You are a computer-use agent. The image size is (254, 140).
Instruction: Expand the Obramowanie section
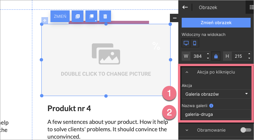[x=187, y=130]
